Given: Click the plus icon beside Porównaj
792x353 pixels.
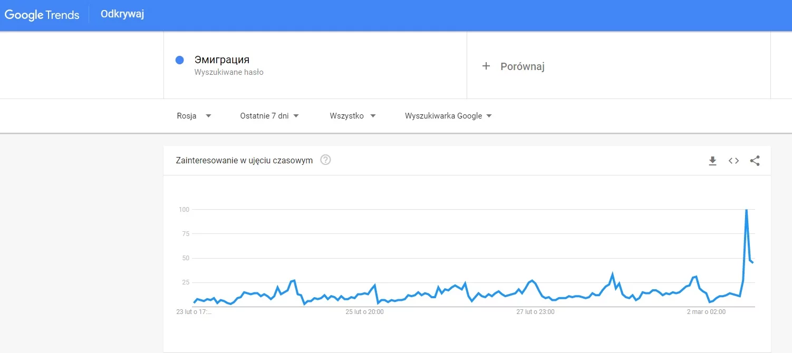Looking at the screenshot, I should click(x=486, y=66).
